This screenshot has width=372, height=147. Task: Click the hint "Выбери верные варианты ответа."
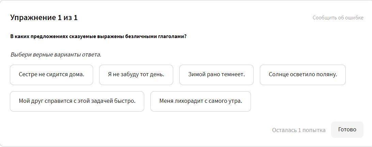(56, 54)
